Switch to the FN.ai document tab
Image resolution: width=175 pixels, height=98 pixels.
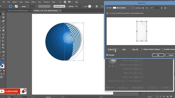point(18,11)
